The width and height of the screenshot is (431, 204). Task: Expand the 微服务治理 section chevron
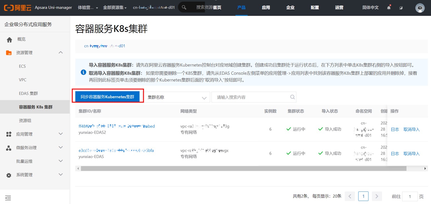(x=61, y=148)
